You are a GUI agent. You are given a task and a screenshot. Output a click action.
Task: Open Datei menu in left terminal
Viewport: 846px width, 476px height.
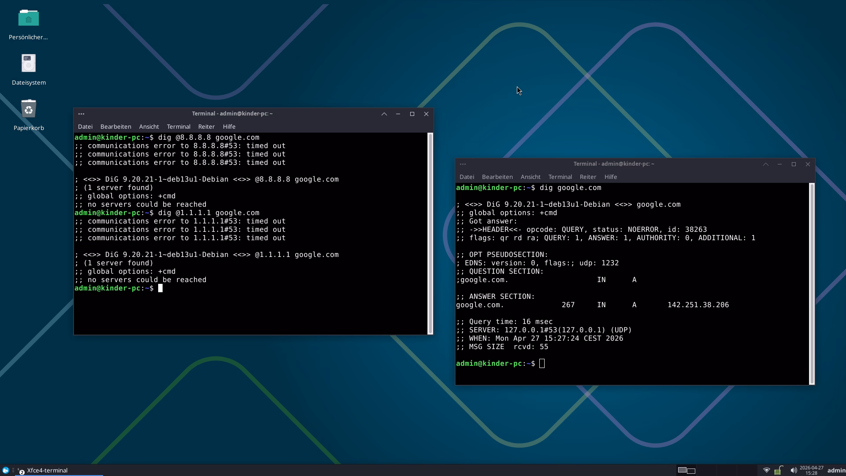(85, 126)
